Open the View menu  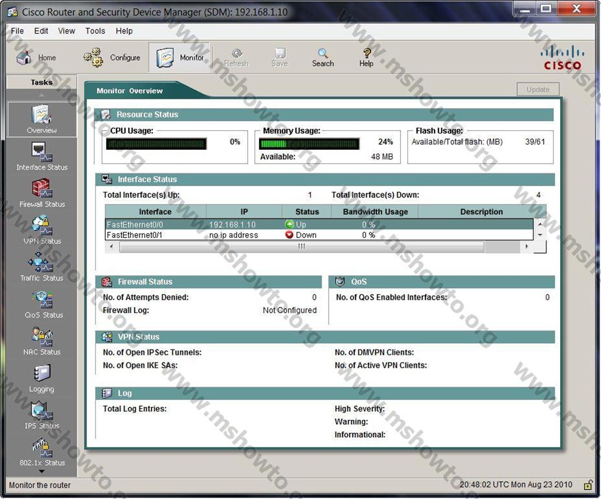point(66,31)
